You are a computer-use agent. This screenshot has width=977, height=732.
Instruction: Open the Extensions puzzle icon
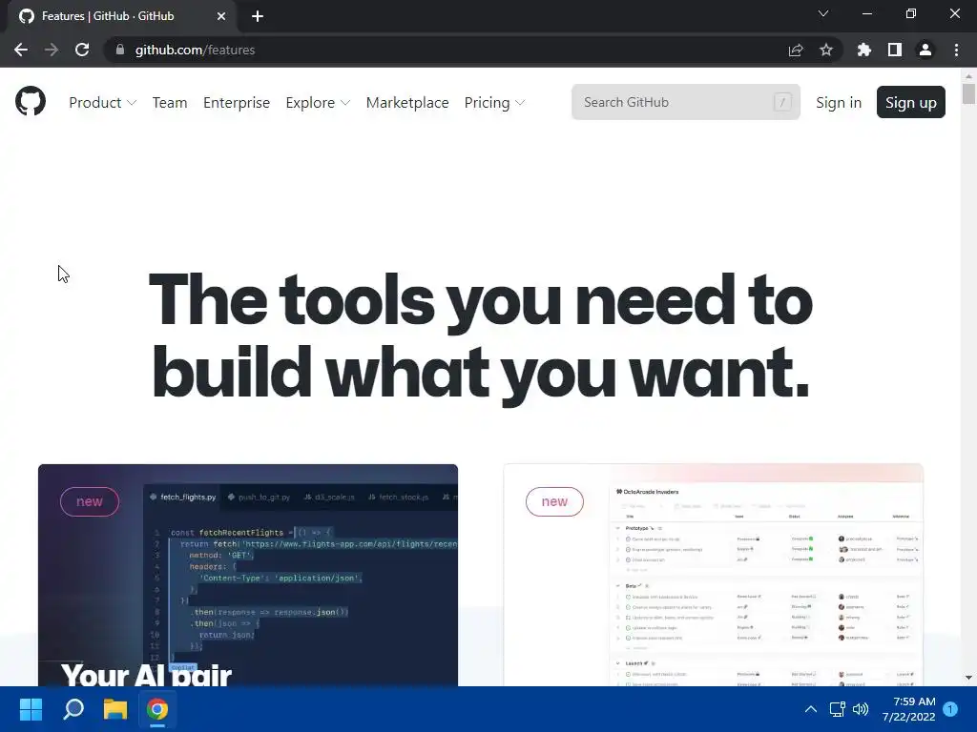(x=864, y=50)
